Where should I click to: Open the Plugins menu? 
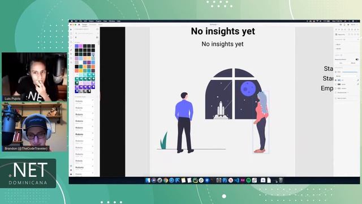tap(98, 21)
